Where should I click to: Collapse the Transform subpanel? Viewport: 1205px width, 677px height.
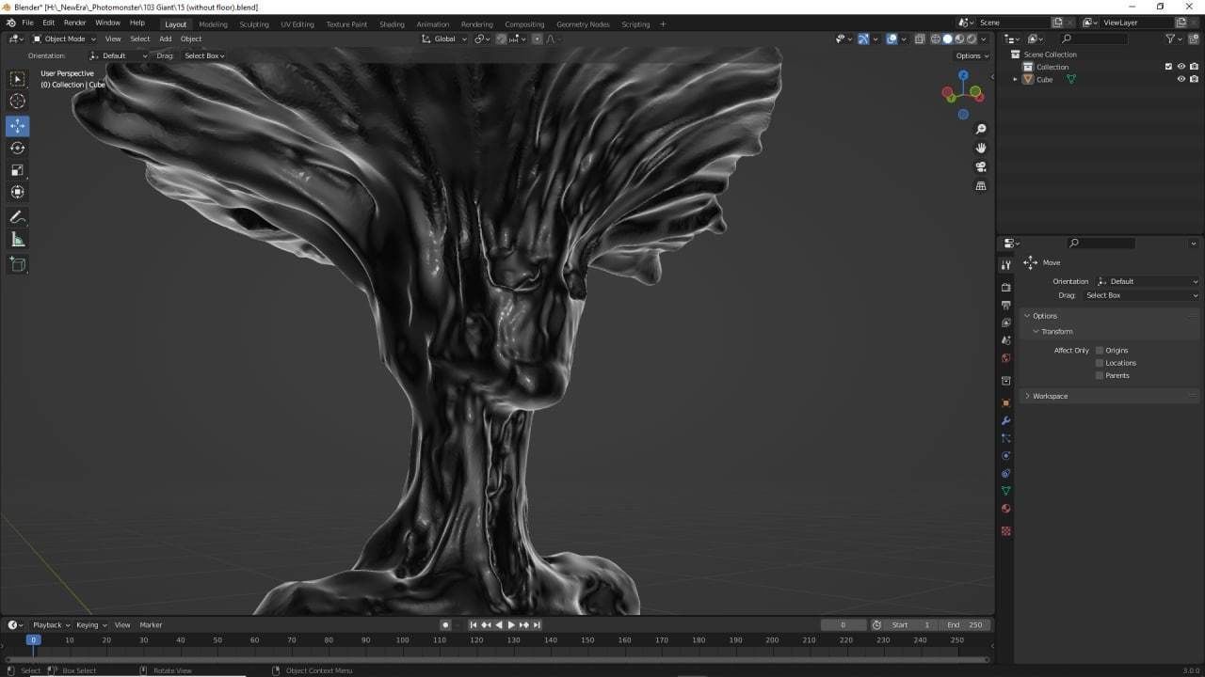(x=1036, y=331)
